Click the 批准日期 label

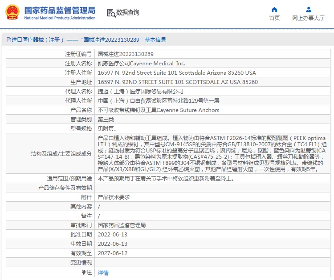point(81,235)
